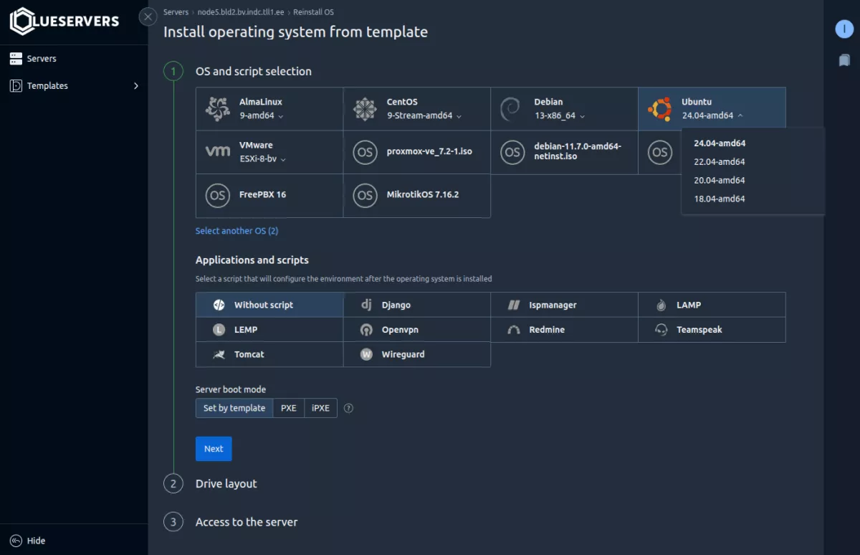The width and height of the screenshot is (860, 555).
Task: Click the blue Next button
Action: (214, 449)
